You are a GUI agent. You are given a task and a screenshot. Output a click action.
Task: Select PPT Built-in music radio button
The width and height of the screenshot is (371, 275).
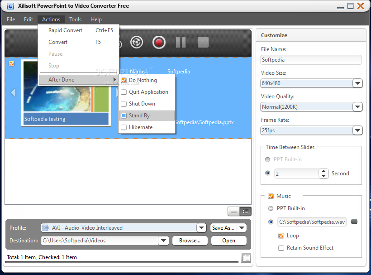point(271,208)
